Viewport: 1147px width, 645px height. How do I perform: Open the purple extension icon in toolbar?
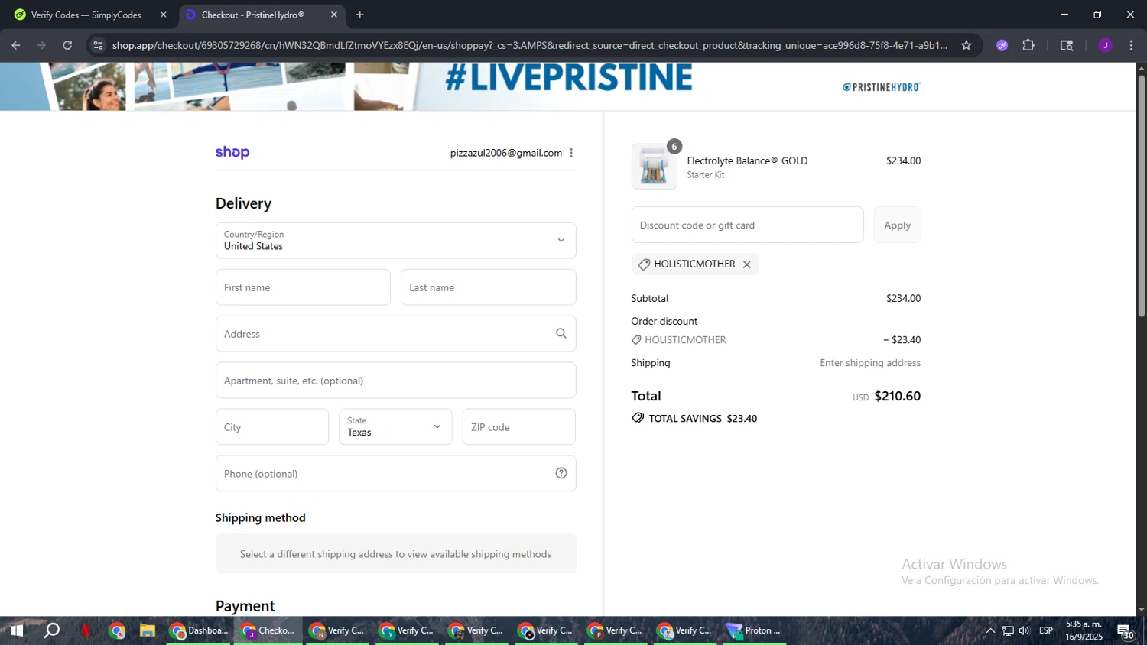pos(1002,45)
